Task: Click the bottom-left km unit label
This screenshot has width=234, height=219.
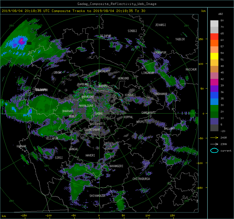Action: [4, 216]
